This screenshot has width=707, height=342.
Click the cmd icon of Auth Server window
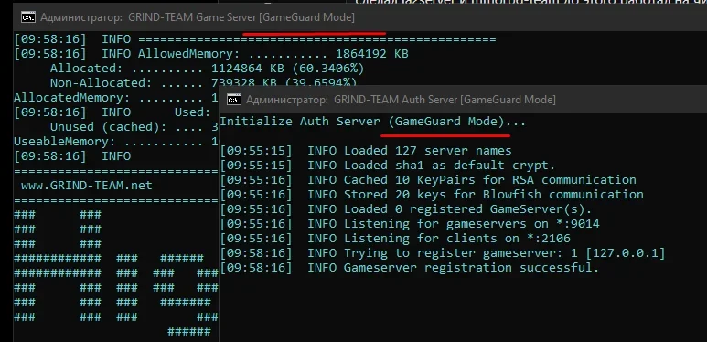click(234, 100)
